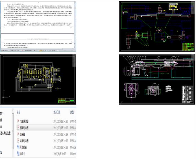The image size is (196, 159).
Task: Sort files by the 名称 column header
Action: click(19, 112)
